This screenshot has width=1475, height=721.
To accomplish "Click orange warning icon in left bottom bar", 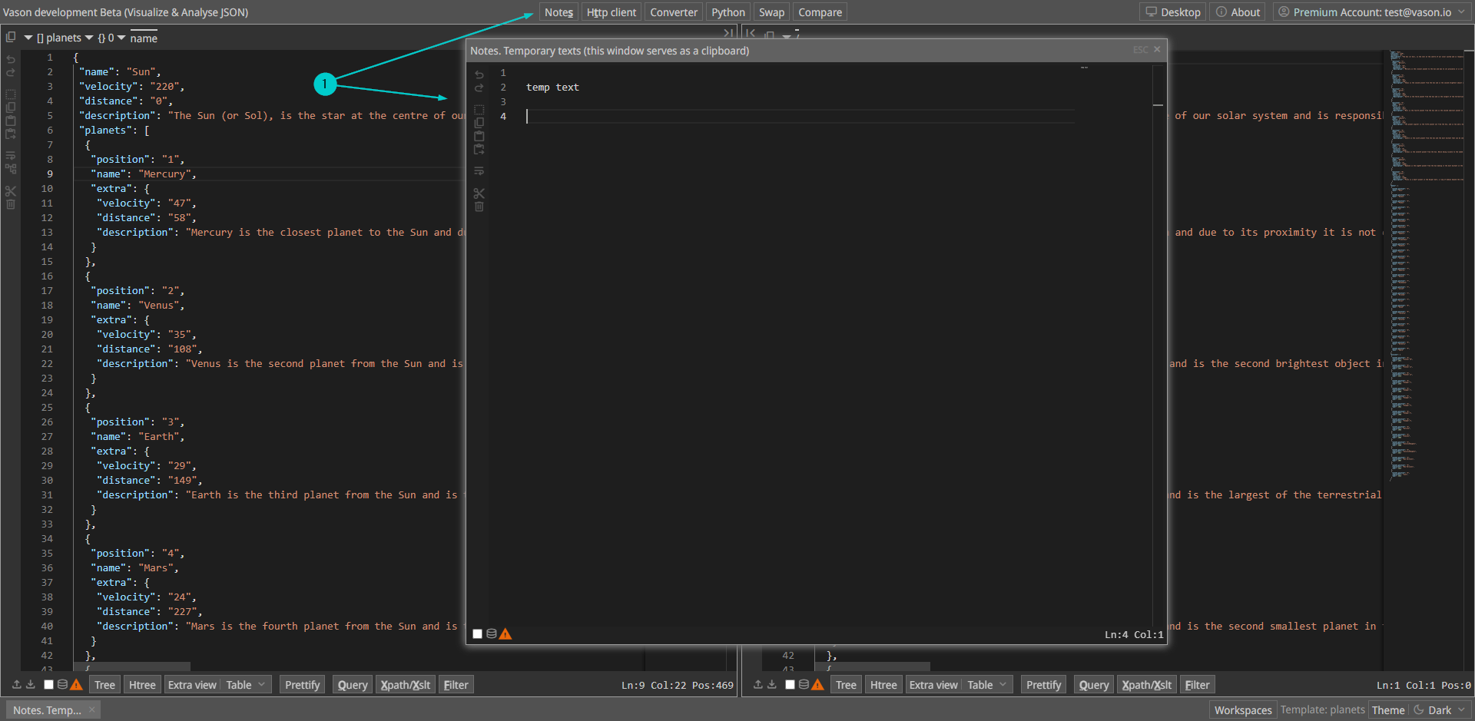I will (76, 684).
